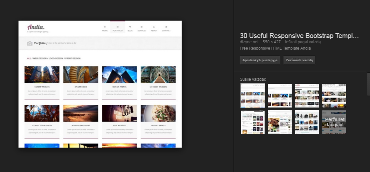The height and width of the screenshot is (172, 370).
Task: Open Peržiūrėti daugiau related images tile
Action: point(334,122)
